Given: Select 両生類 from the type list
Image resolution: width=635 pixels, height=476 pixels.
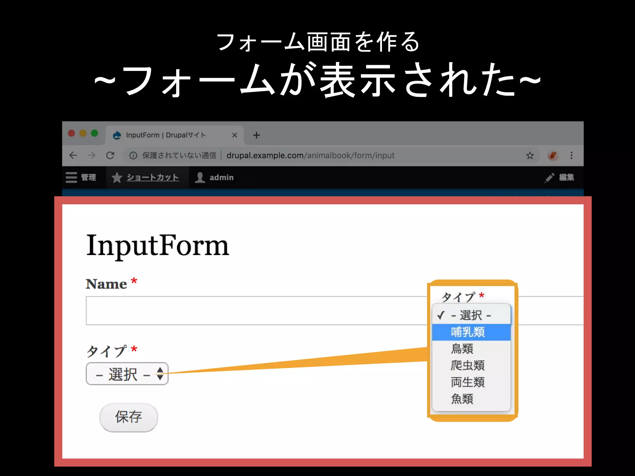Looking at the screenshot, I should pyautogui.click(x=471, y=382).
